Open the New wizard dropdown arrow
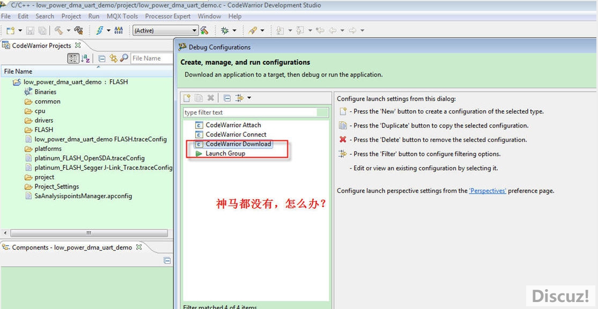 coord(20,31)
